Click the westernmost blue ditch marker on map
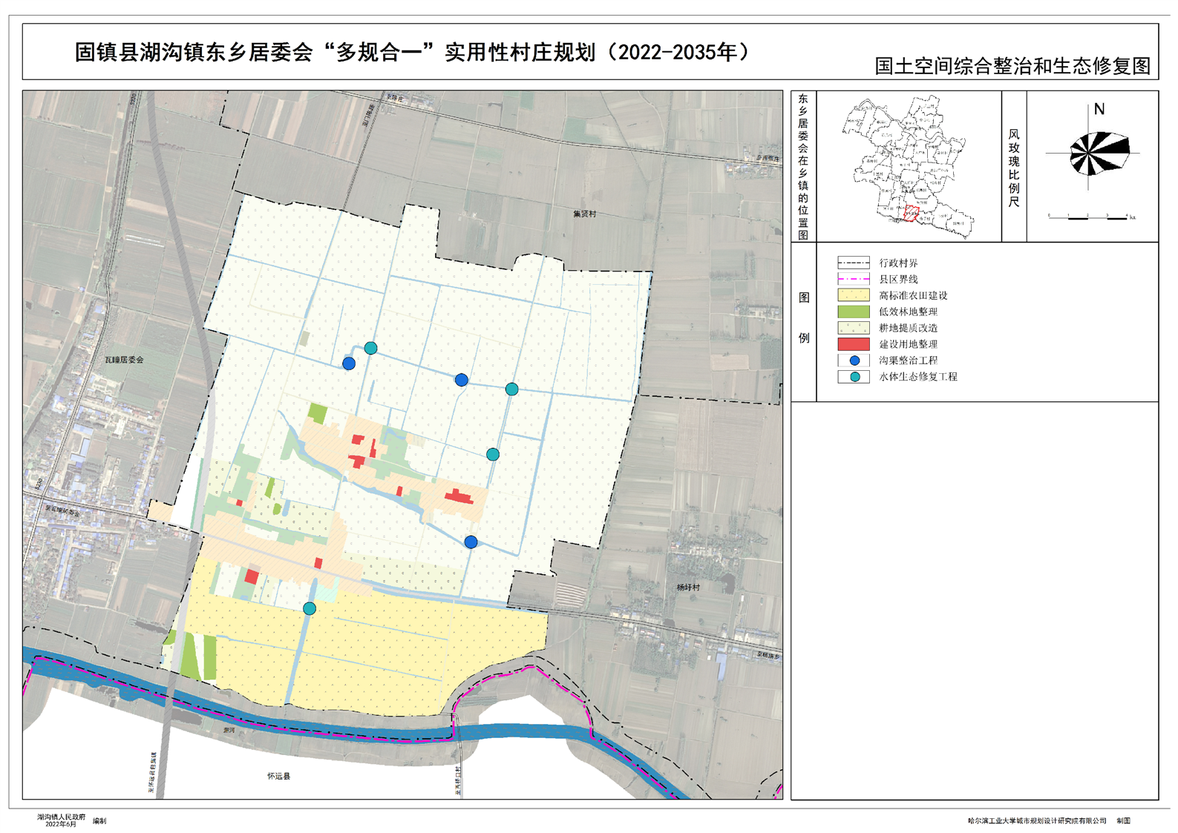Image resolution: width=1178 pixels, height=833 pixels. point(349,363)
